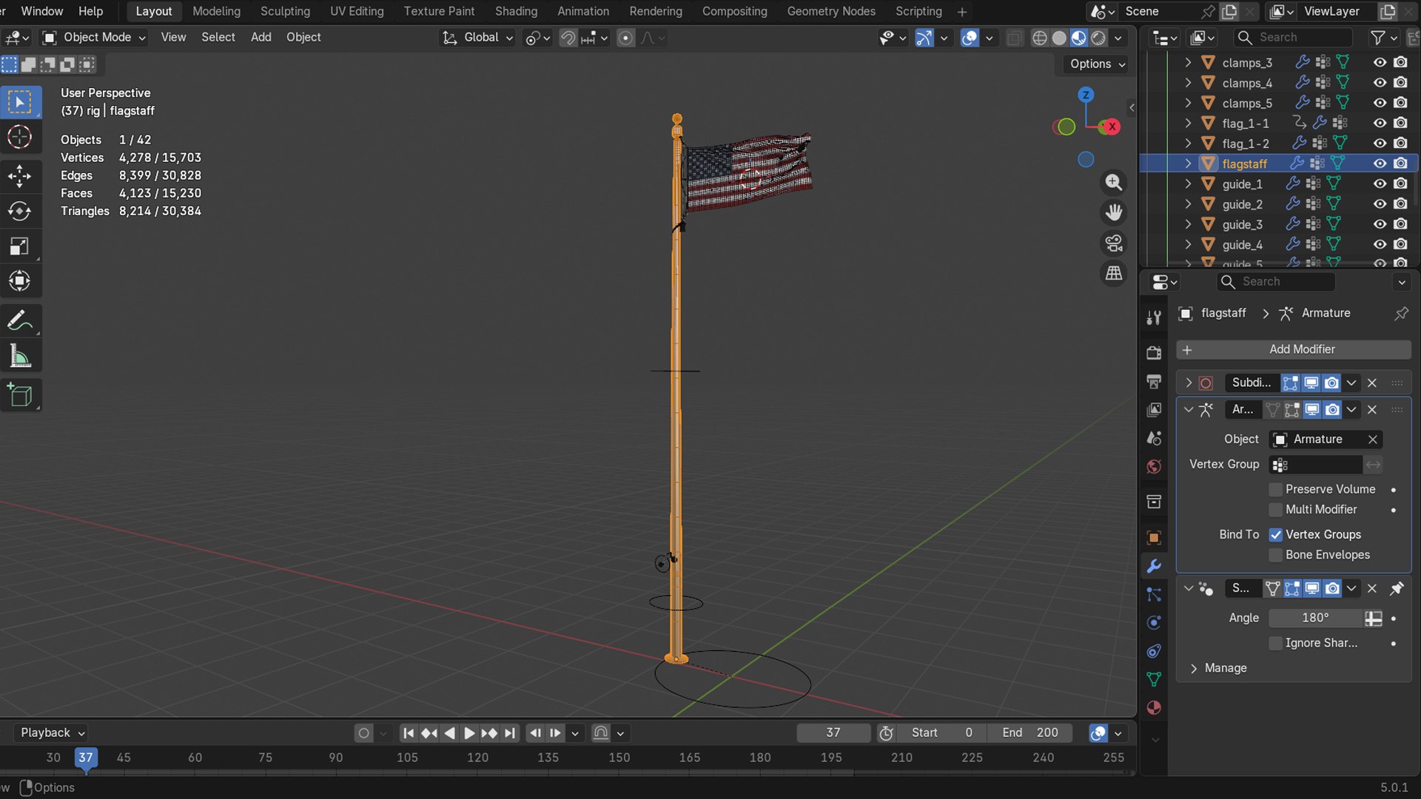Open the Modifiers wrench properties tab
The width and height of the screenshot is (1421, 799).
click(1154, 567)
